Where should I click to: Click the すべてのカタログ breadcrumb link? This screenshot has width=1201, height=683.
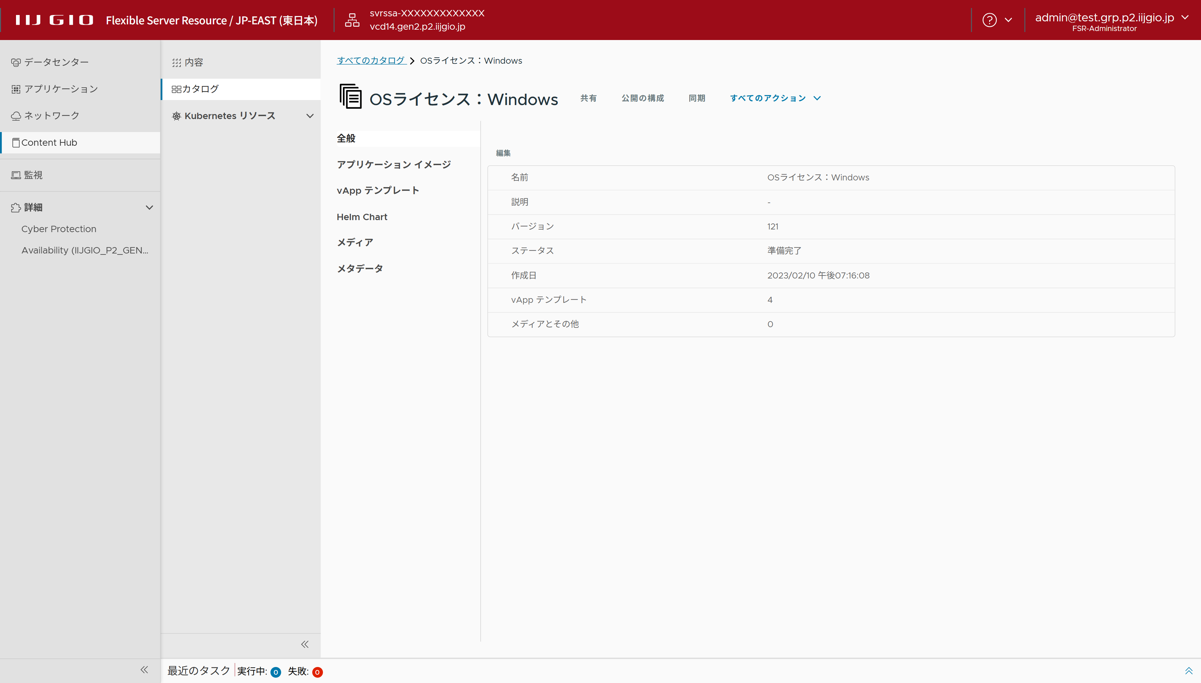click(371, 60)
